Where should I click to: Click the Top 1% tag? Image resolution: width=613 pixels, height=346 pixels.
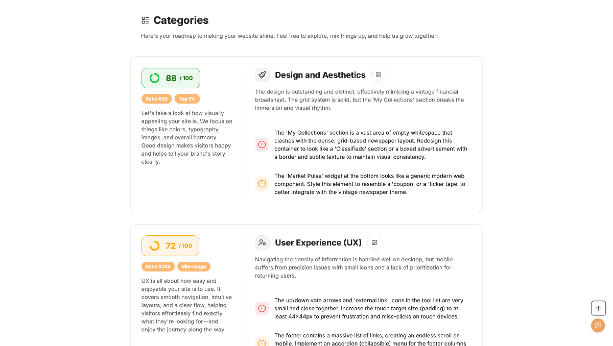pos(187,99)
